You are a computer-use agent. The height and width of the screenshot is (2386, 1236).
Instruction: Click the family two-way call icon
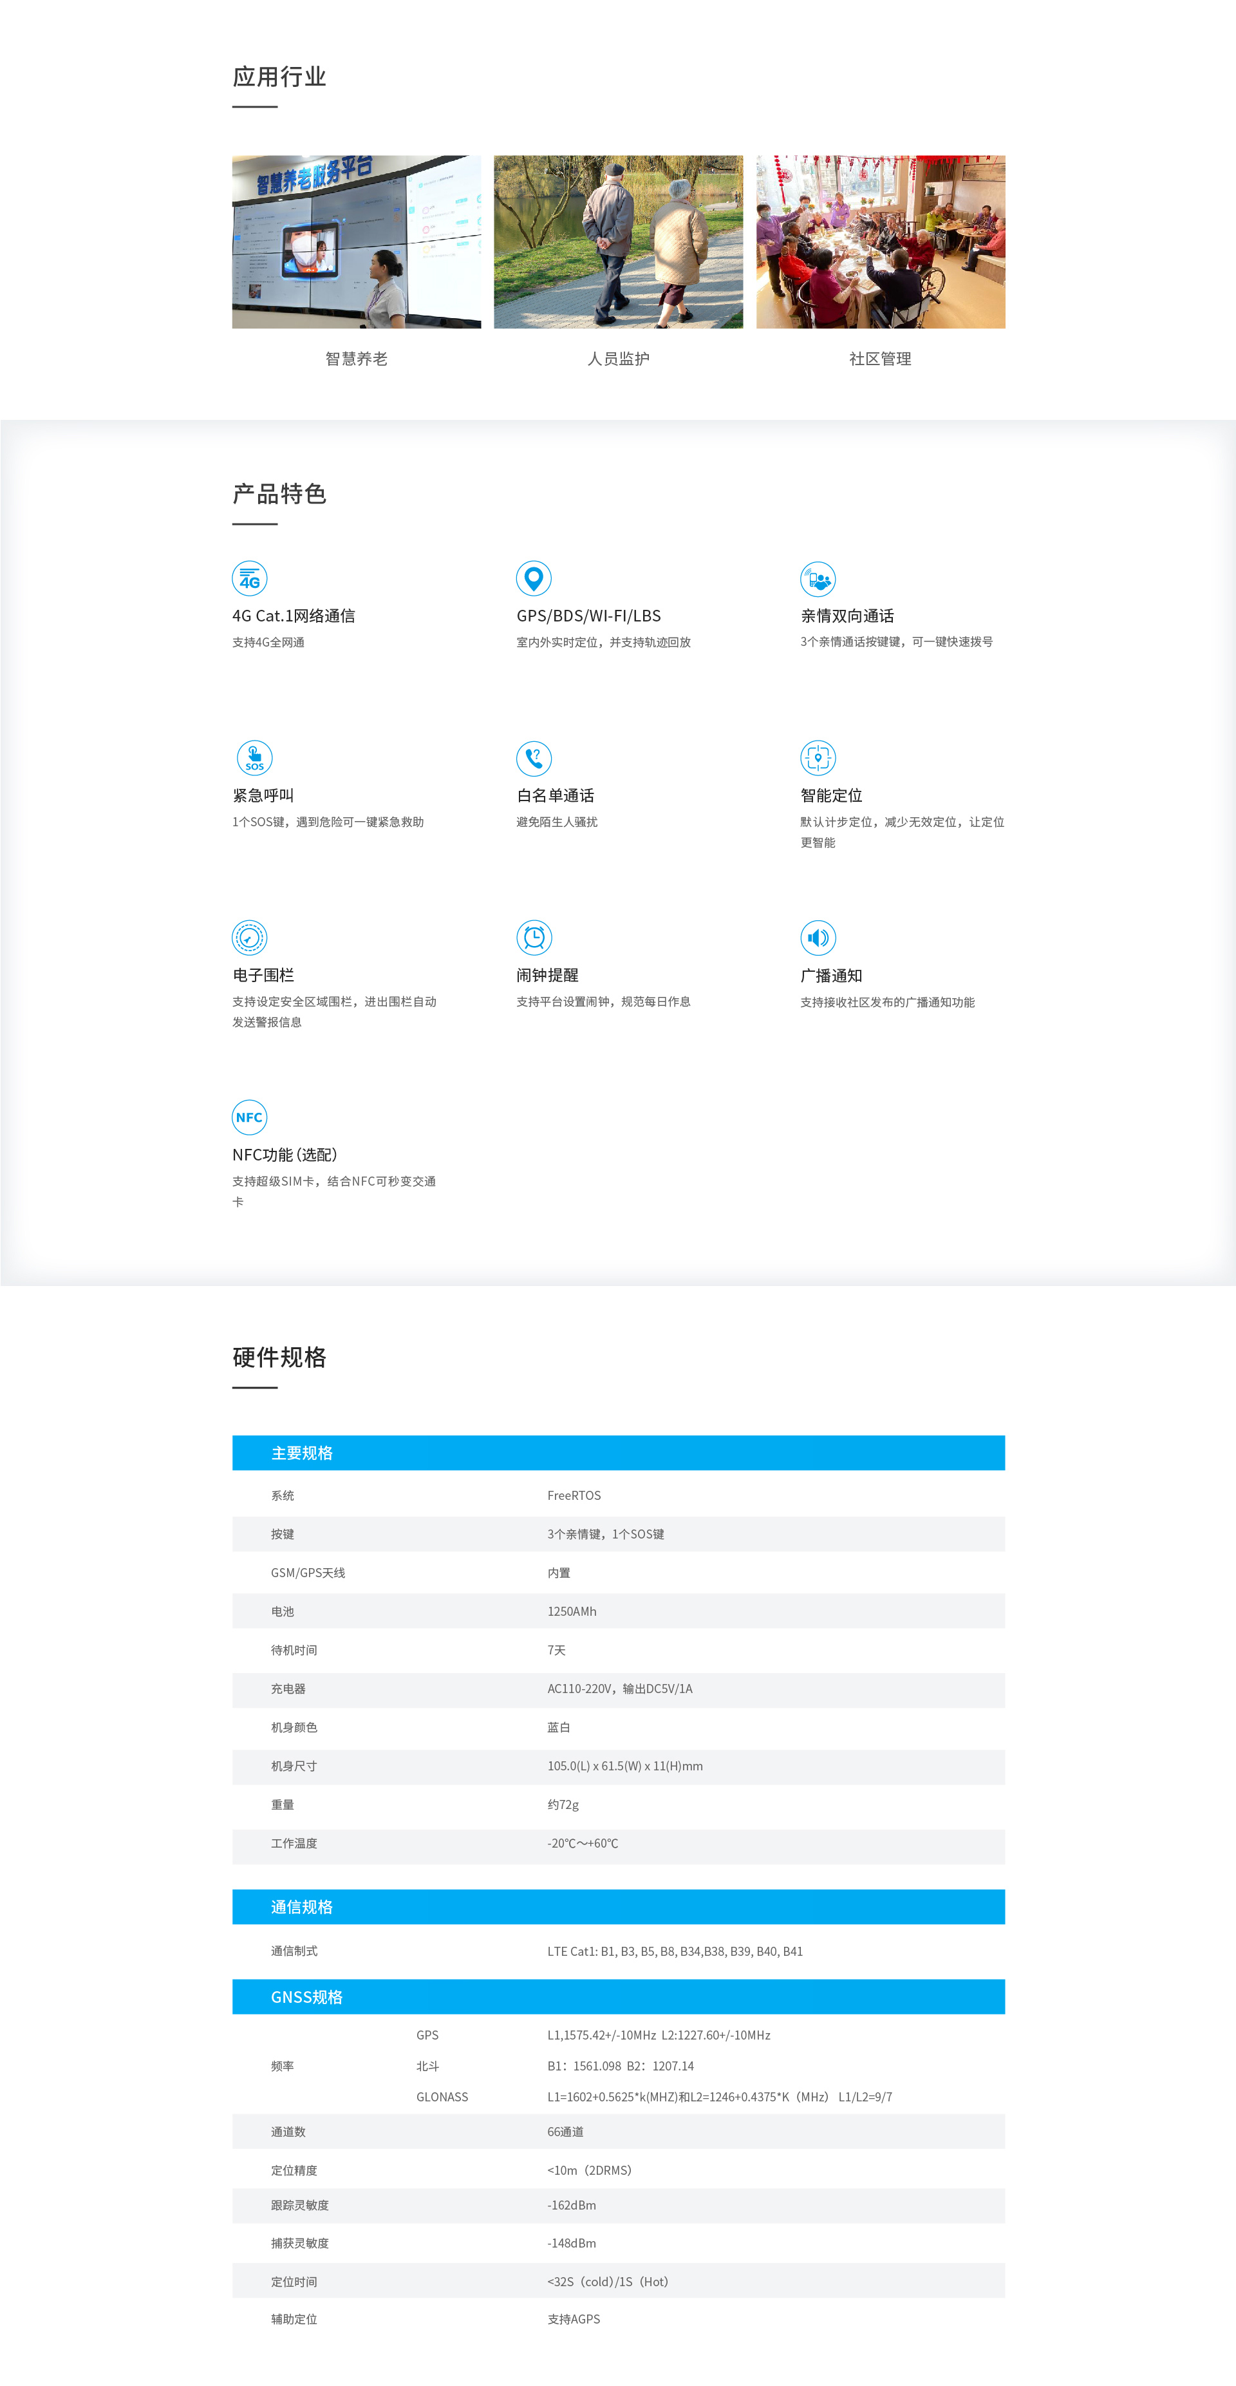[x=818, y=579]
